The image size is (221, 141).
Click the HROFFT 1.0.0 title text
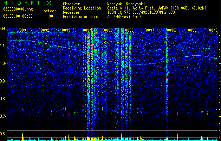[x=27, y=3]
